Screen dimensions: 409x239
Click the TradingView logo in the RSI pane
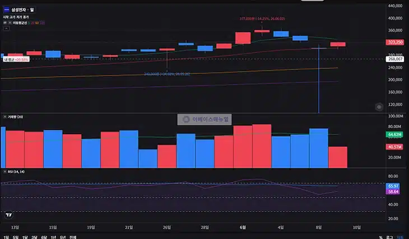point(8,215)
